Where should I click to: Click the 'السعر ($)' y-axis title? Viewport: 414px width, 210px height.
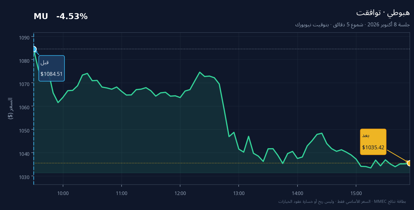pos(10,108)
